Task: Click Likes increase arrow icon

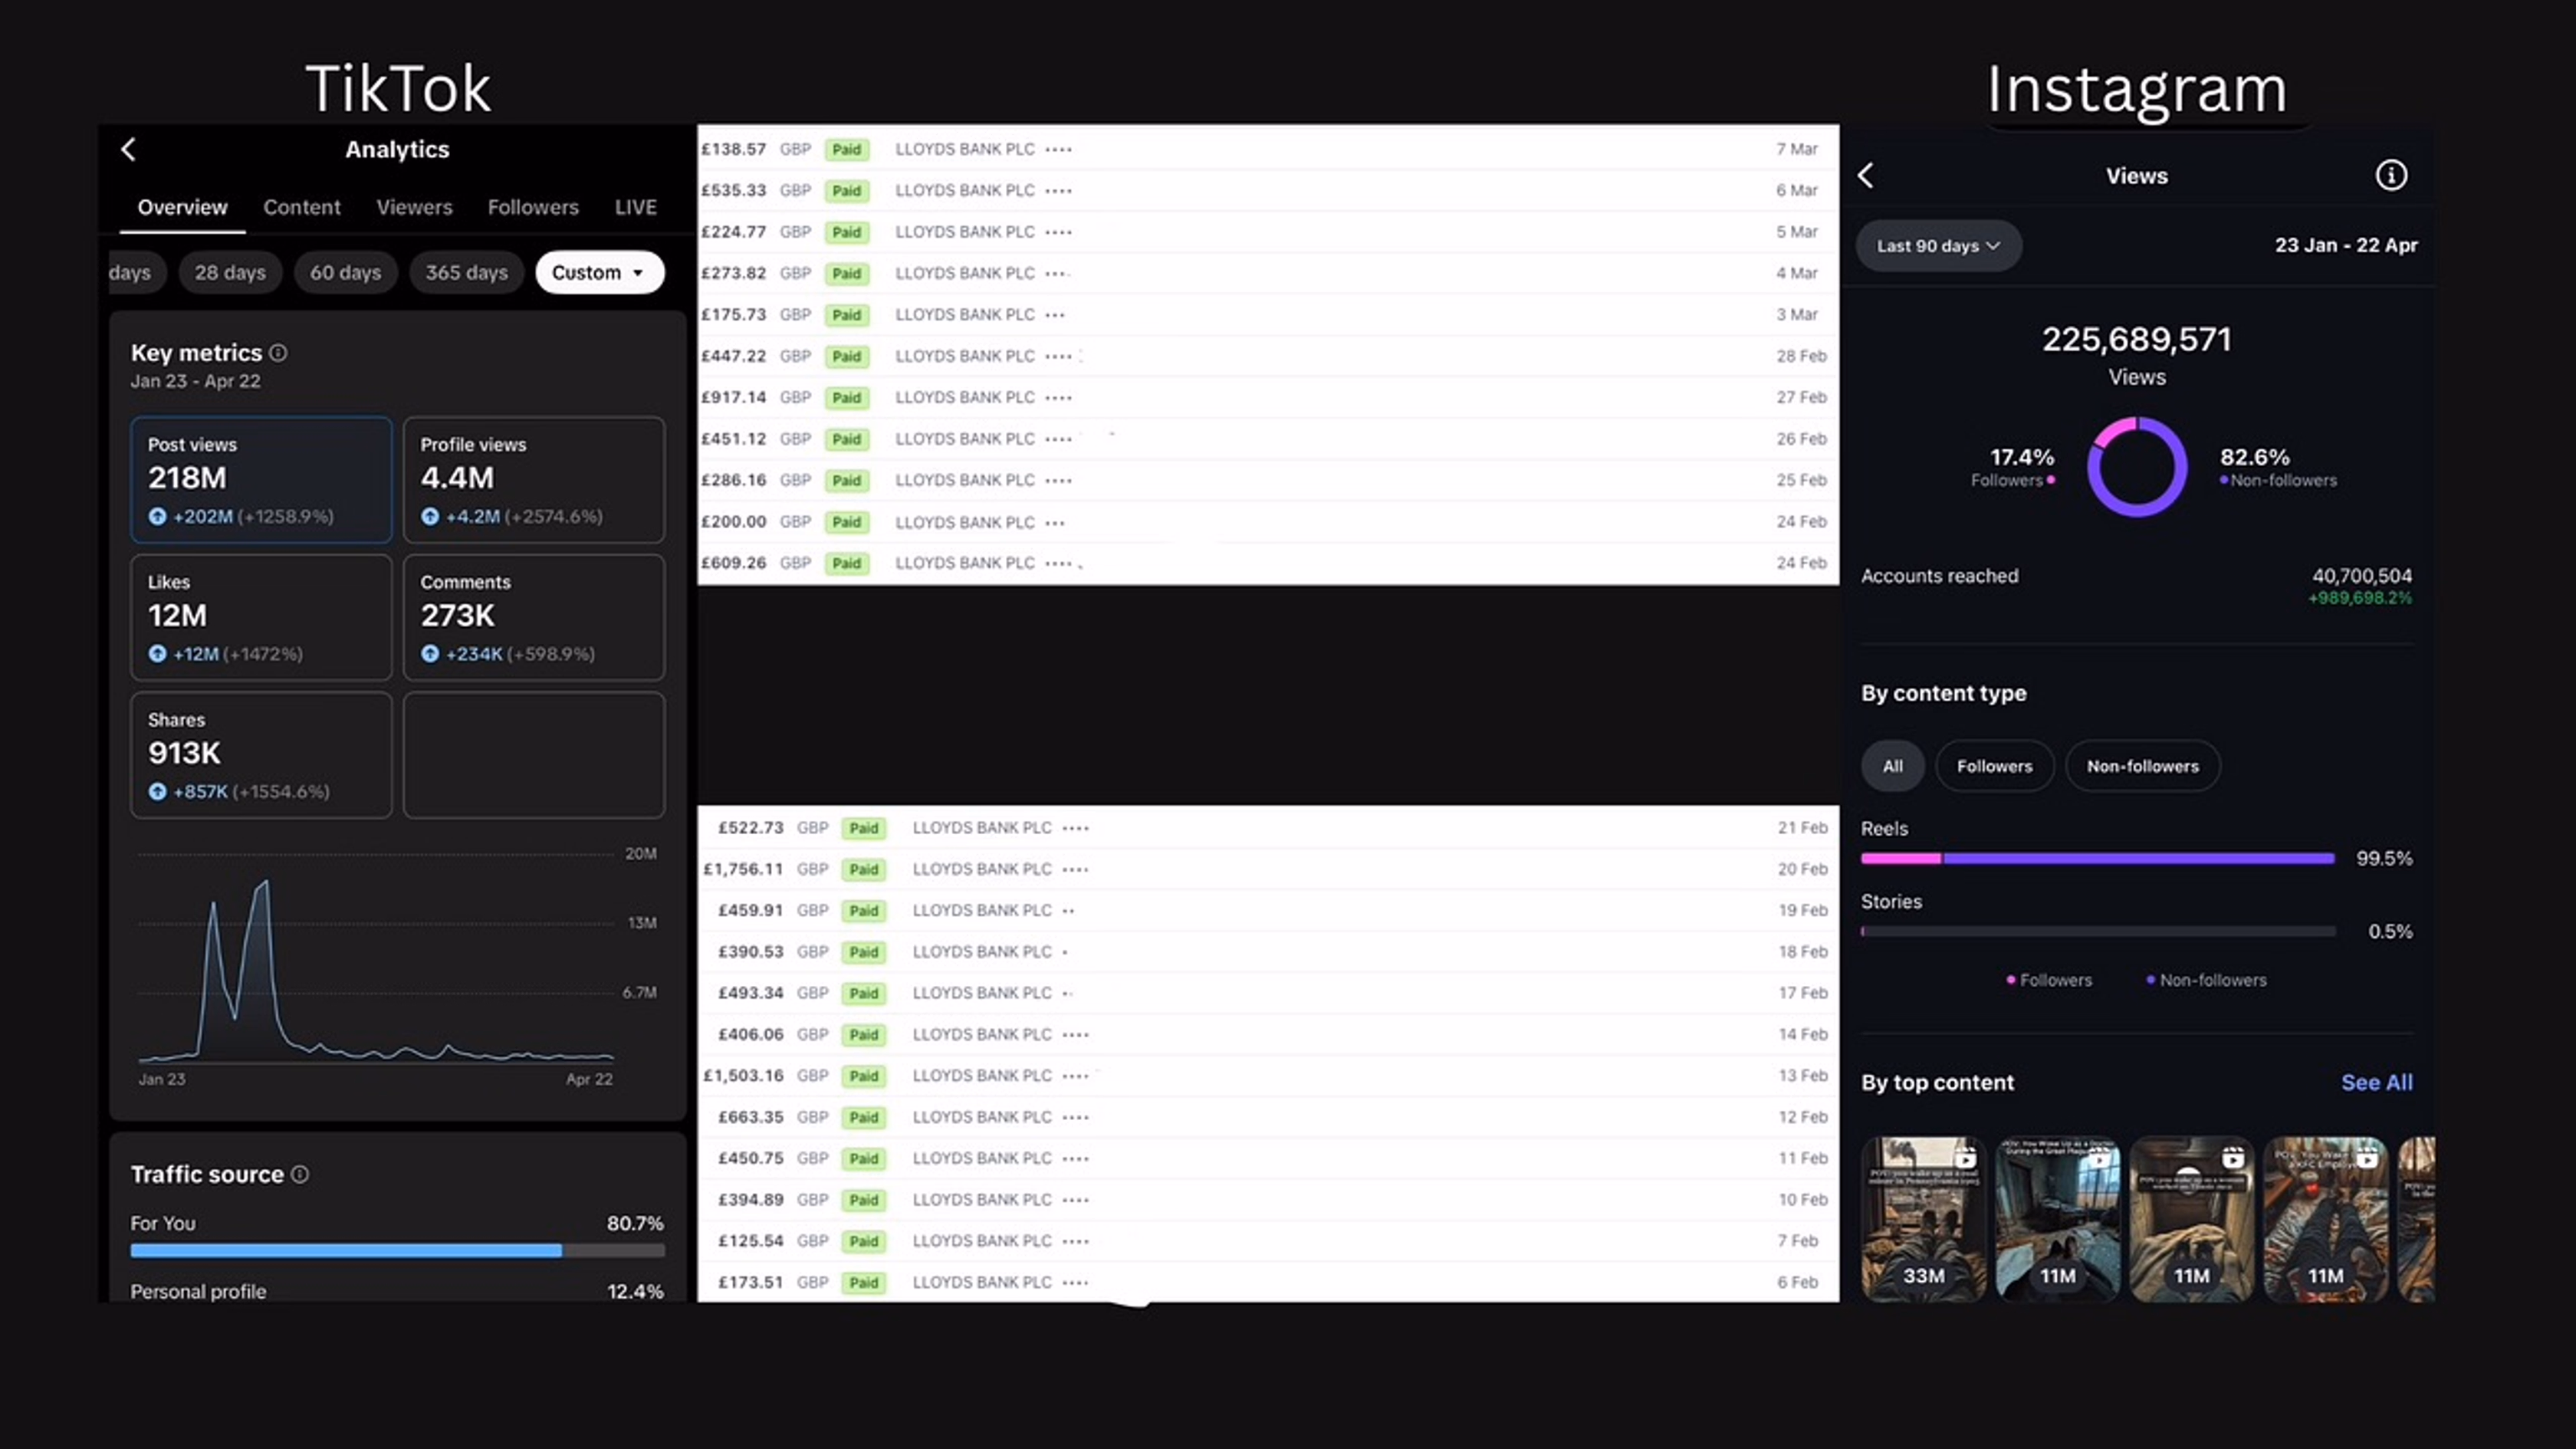Action: 157,654
